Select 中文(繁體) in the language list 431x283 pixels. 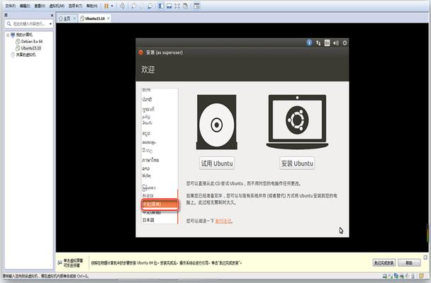point(152,212)
